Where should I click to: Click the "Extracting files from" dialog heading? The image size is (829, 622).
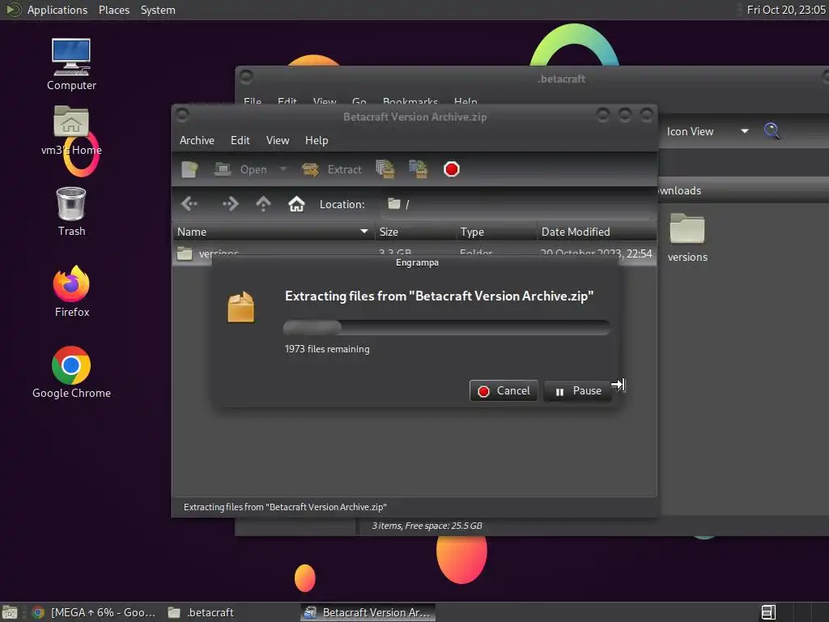[x=439, y=296]
